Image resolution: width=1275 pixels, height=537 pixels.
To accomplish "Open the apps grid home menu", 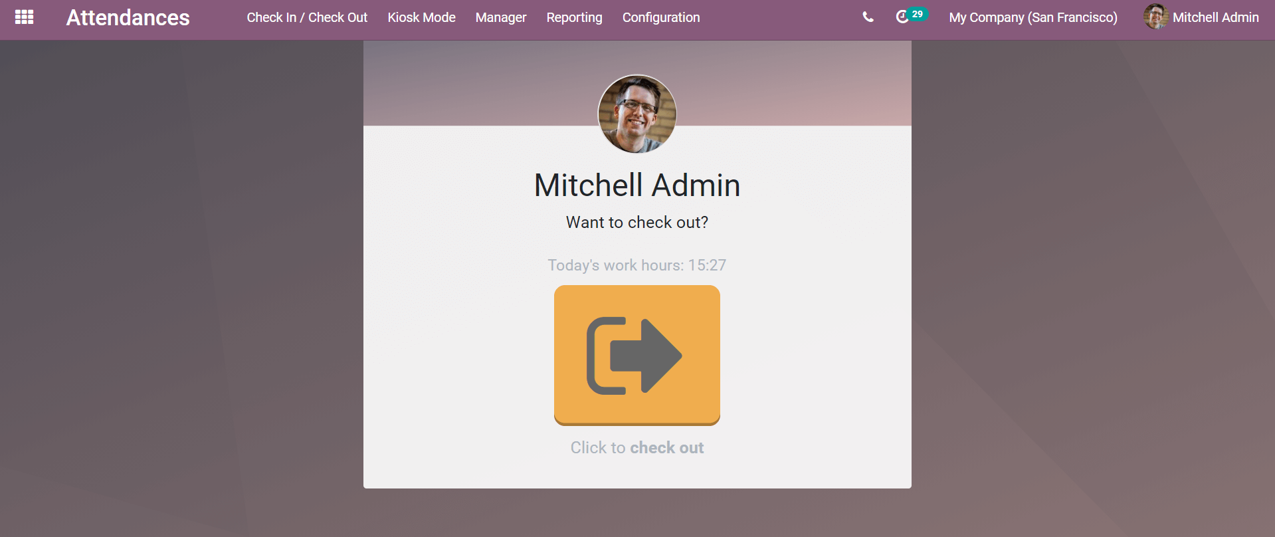I will point(24,17).
